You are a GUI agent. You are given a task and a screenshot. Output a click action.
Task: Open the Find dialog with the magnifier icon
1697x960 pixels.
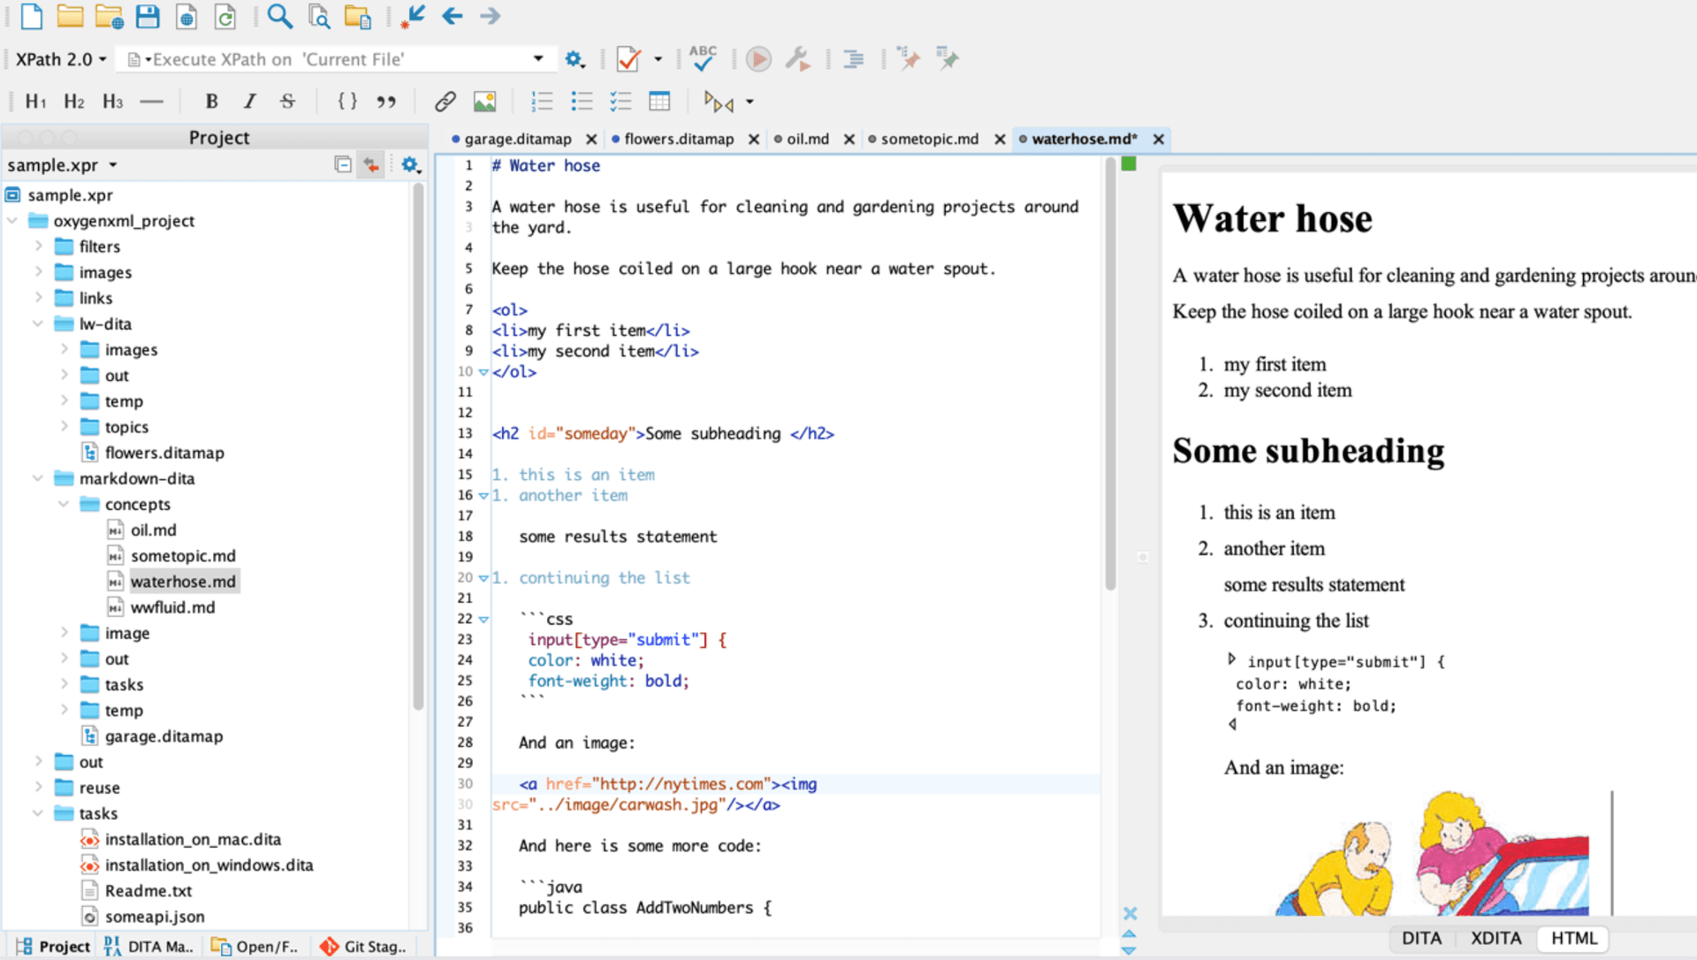(x=279, y=16)
